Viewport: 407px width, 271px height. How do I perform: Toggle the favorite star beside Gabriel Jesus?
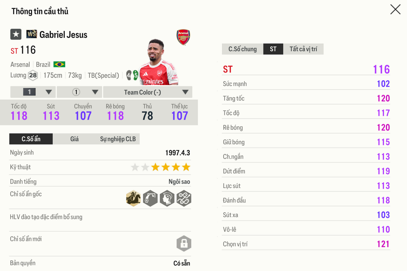(x=16, y=35)
